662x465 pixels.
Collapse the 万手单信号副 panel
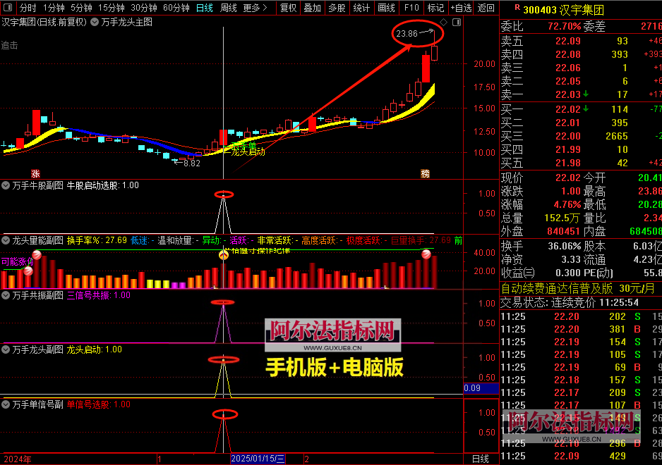coord(5,403)
